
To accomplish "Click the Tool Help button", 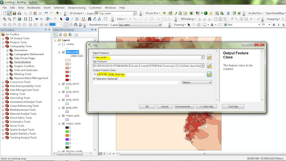I will [233, 107].
